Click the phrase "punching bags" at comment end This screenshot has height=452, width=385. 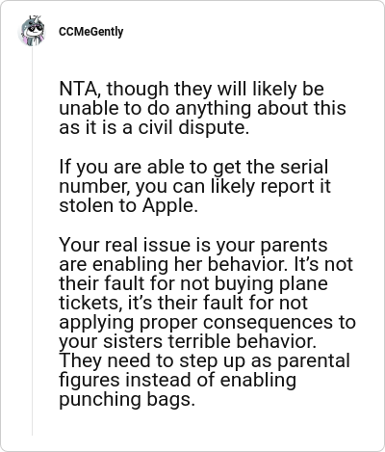coord(127,400)
